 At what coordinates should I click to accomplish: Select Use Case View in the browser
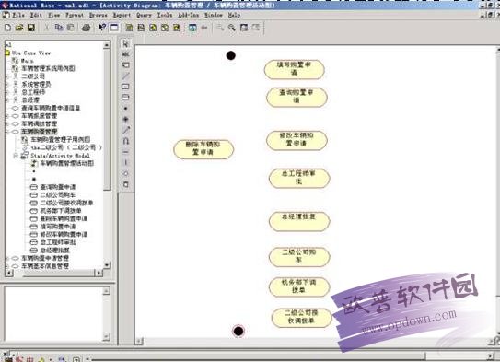[31, 53]
